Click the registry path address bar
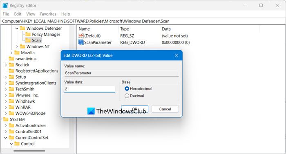 [143, 21]
